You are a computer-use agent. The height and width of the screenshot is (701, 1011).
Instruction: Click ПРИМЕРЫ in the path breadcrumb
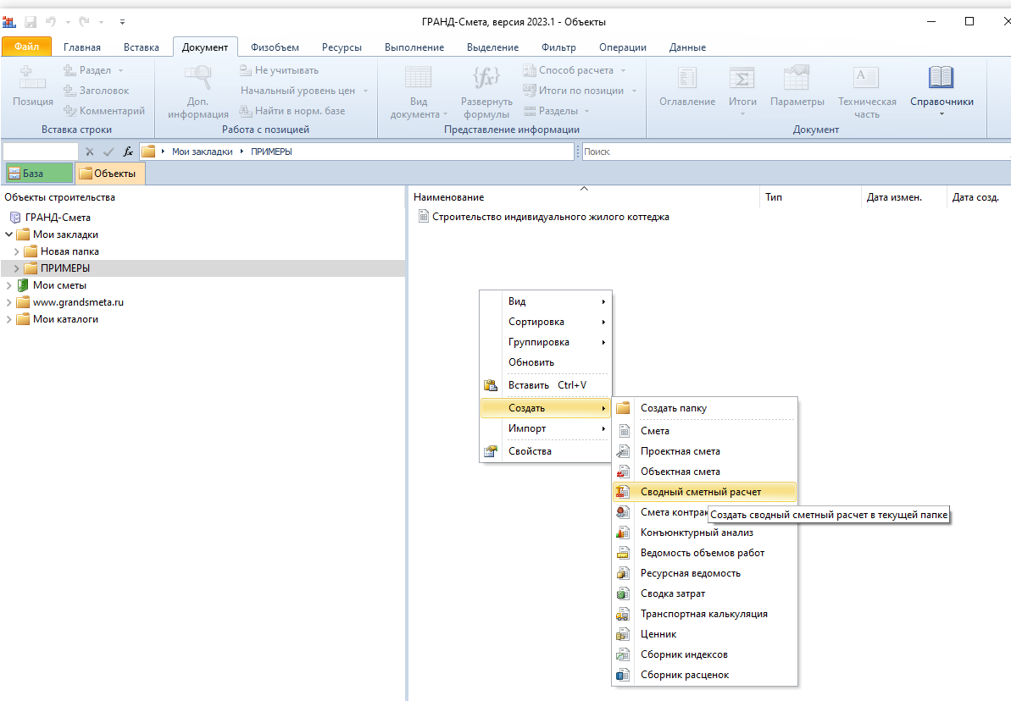(x=271, y=152)
